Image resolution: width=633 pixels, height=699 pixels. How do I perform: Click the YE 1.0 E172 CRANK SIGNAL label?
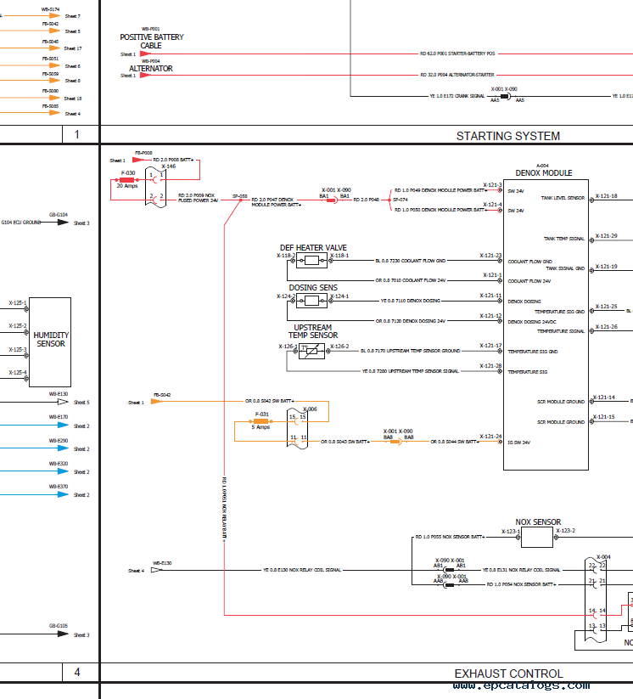pyautogui.click(x=457, y=96)
